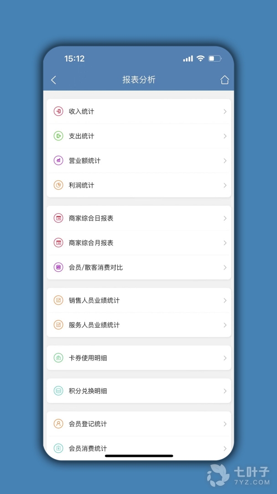Click the 报表分析 page title
The width and height of the screenshot is (277, 494).
139,80
